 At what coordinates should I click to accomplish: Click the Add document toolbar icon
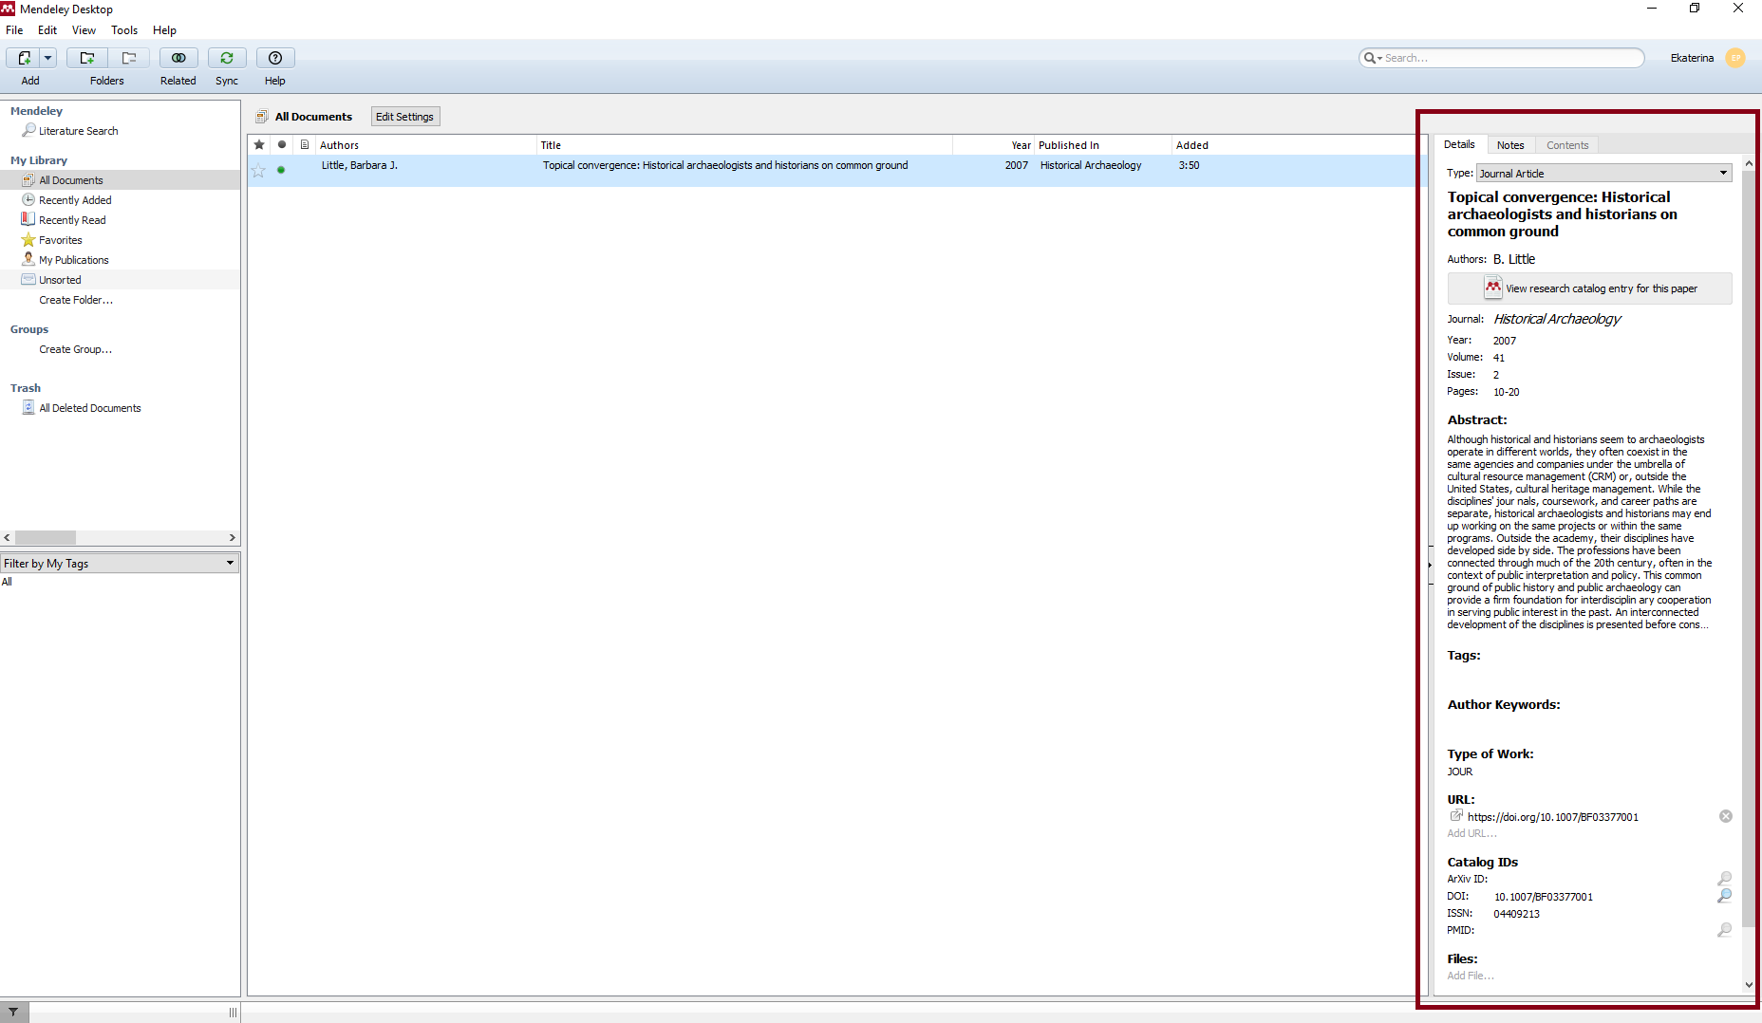tap(25, 58)
